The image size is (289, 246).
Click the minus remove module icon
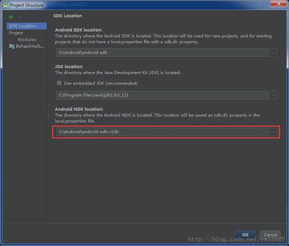tap(20, 17)
